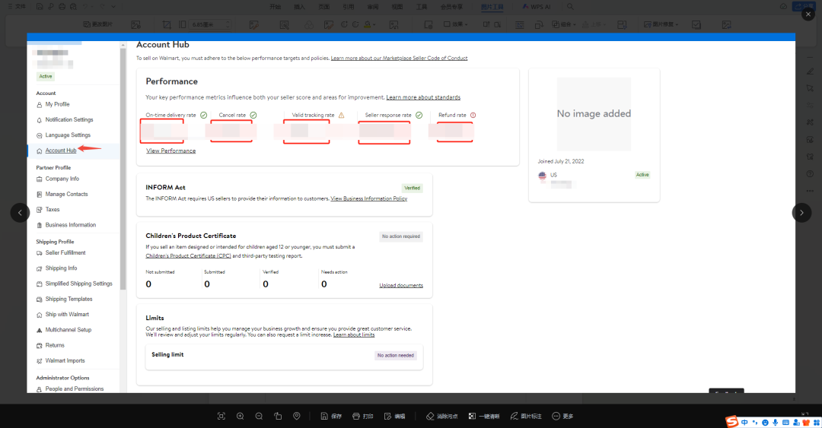The image size is (822, 428).
Task: Click the location pin icon in viewer toolbar
Action: [x=297, y=416]
